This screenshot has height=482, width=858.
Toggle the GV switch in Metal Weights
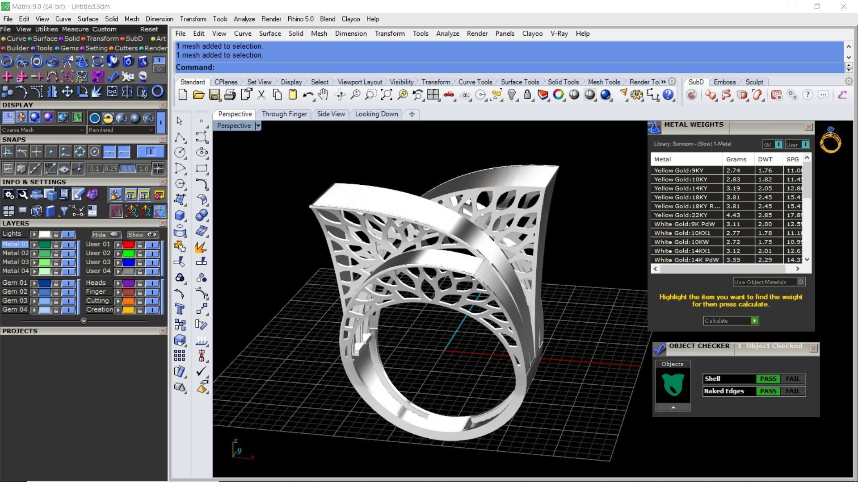click(773, 144)
